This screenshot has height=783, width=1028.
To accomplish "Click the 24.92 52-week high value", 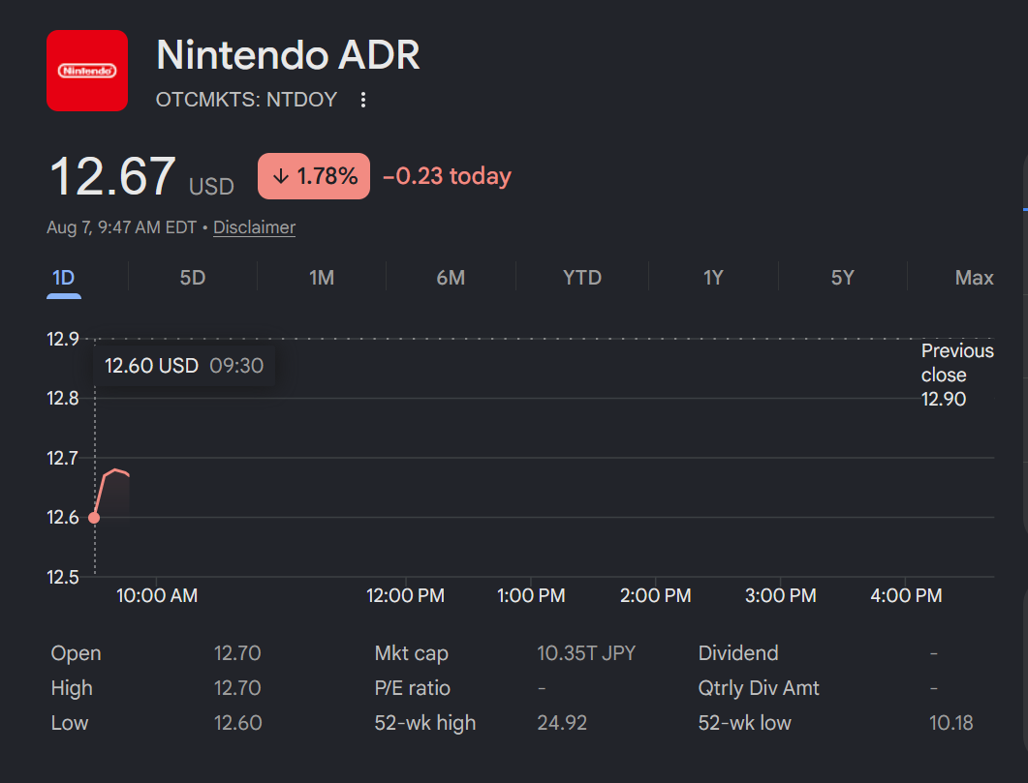I will tap(562, 723).
